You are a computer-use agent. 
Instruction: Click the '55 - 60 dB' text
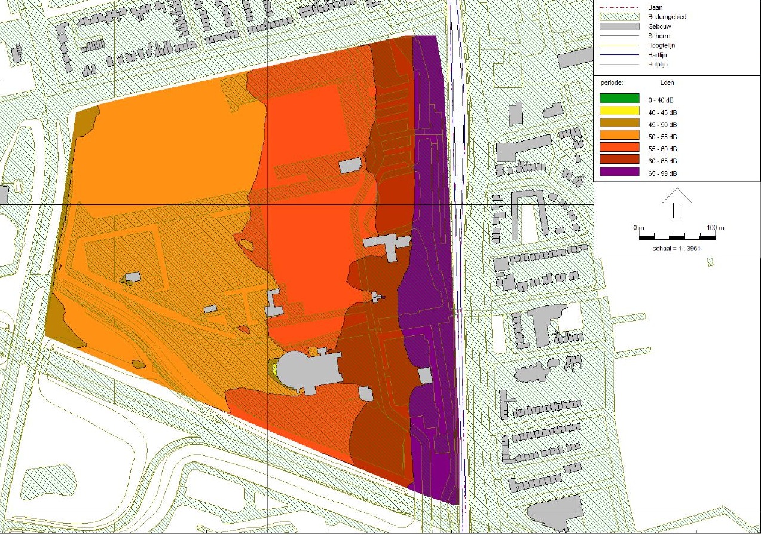(662, 149)
